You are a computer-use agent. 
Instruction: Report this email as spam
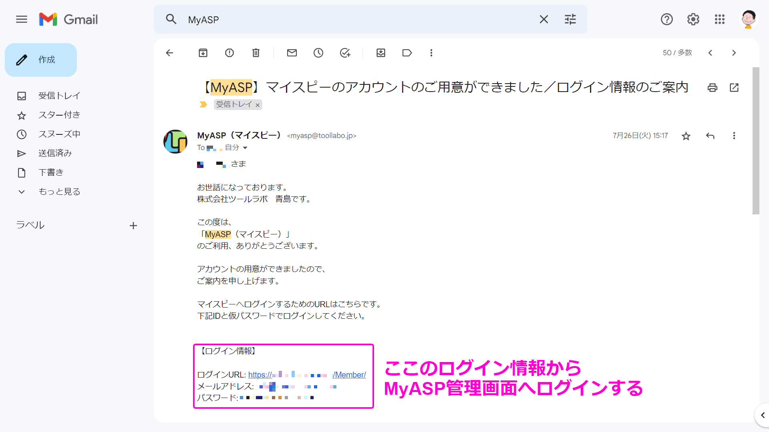[x=229, y=52]
